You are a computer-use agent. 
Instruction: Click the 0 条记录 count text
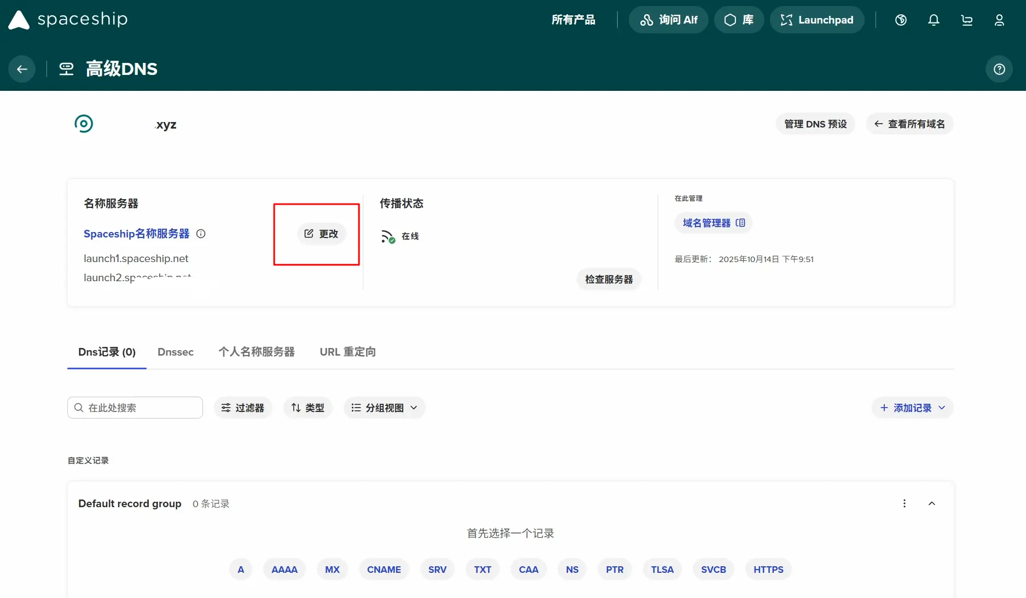(x=211, y=504)
